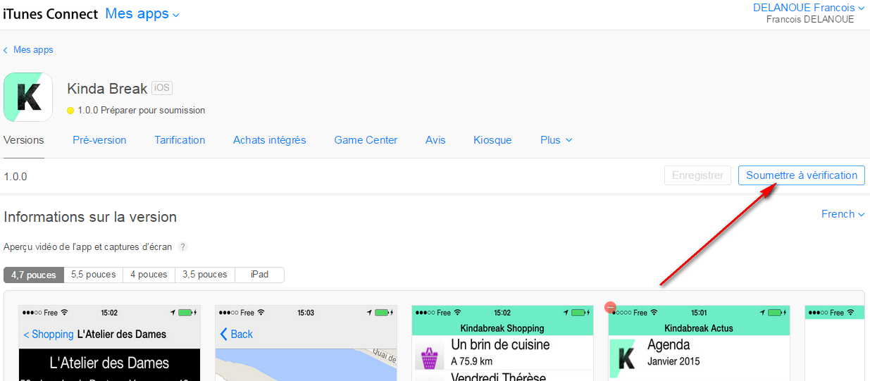Image resolution: width=870 pixels, height=381 pixels.
Task: Open the Mes apps dropdown in header
Action: [142, 13]
